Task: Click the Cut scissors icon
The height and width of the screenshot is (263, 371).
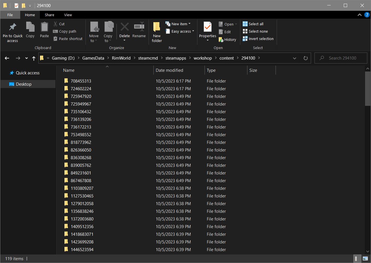Action: click(56, 24)
